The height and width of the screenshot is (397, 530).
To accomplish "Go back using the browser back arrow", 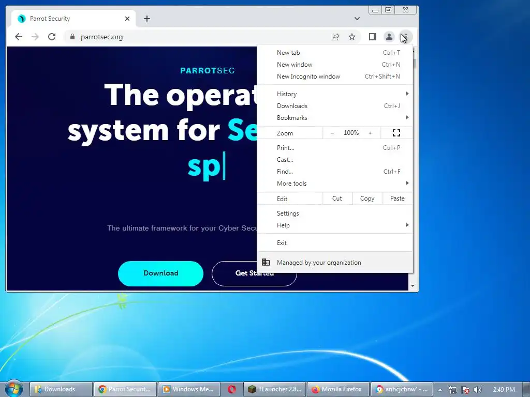I will 19,37.
